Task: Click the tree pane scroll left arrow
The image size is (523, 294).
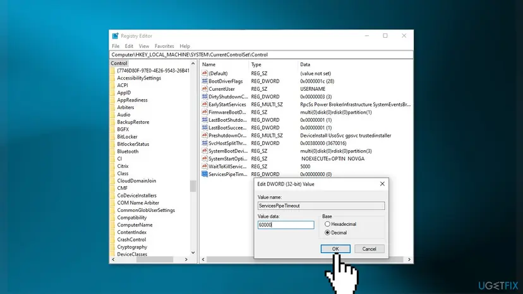Action: [113, 259]
